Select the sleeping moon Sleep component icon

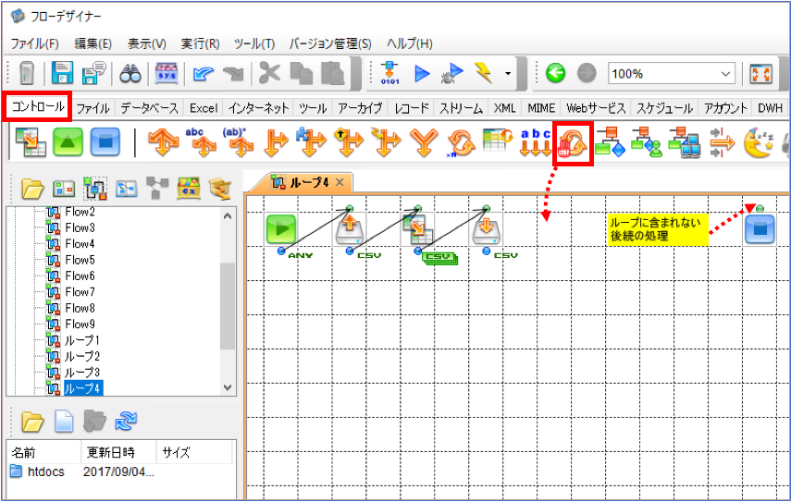759,143
